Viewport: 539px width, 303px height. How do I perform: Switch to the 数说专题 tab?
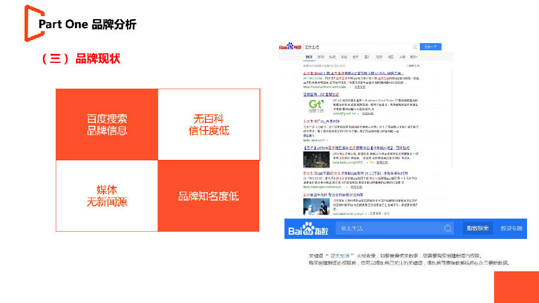pos(511,229)
